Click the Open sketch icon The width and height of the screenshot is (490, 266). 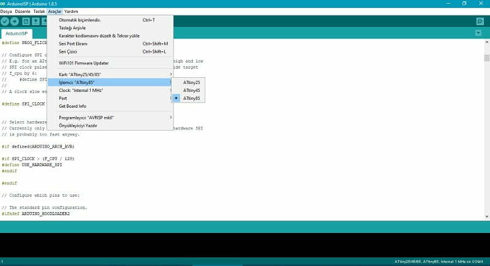(x=36, y=21)
